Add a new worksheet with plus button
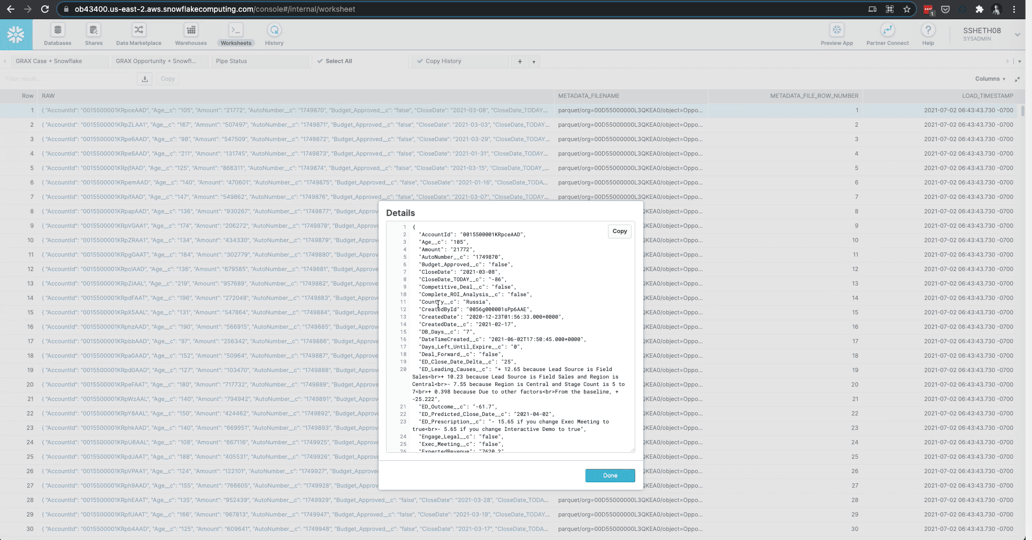This screenshot has height=540, width=1032. (x=520, y=61)
